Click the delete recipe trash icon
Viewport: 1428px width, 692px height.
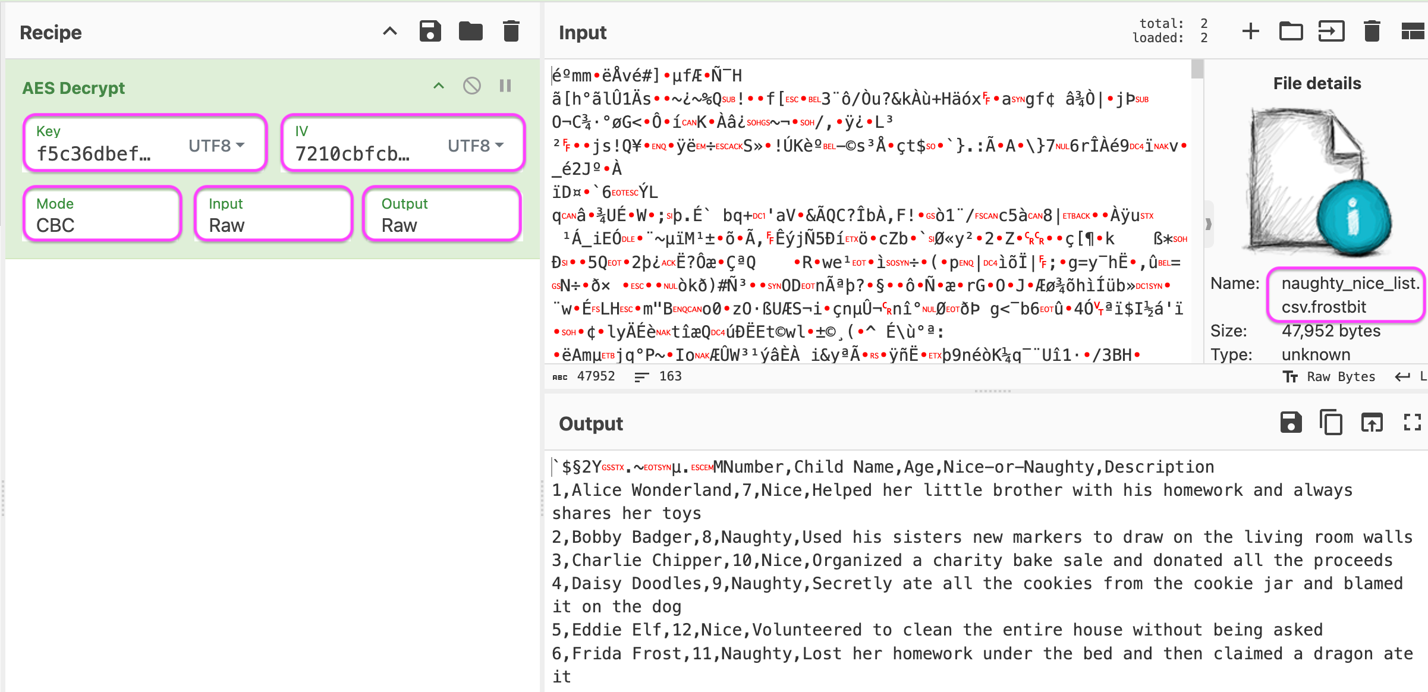coord(511,32)
